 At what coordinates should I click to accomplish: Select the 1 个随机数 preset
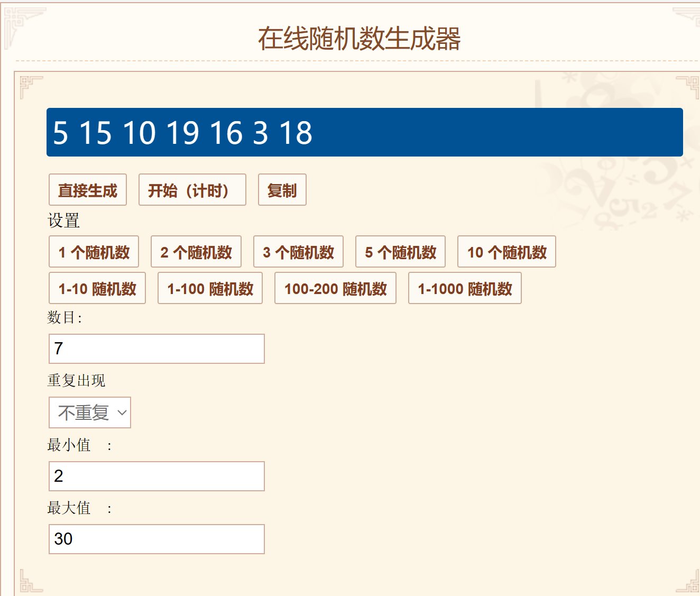94,252
